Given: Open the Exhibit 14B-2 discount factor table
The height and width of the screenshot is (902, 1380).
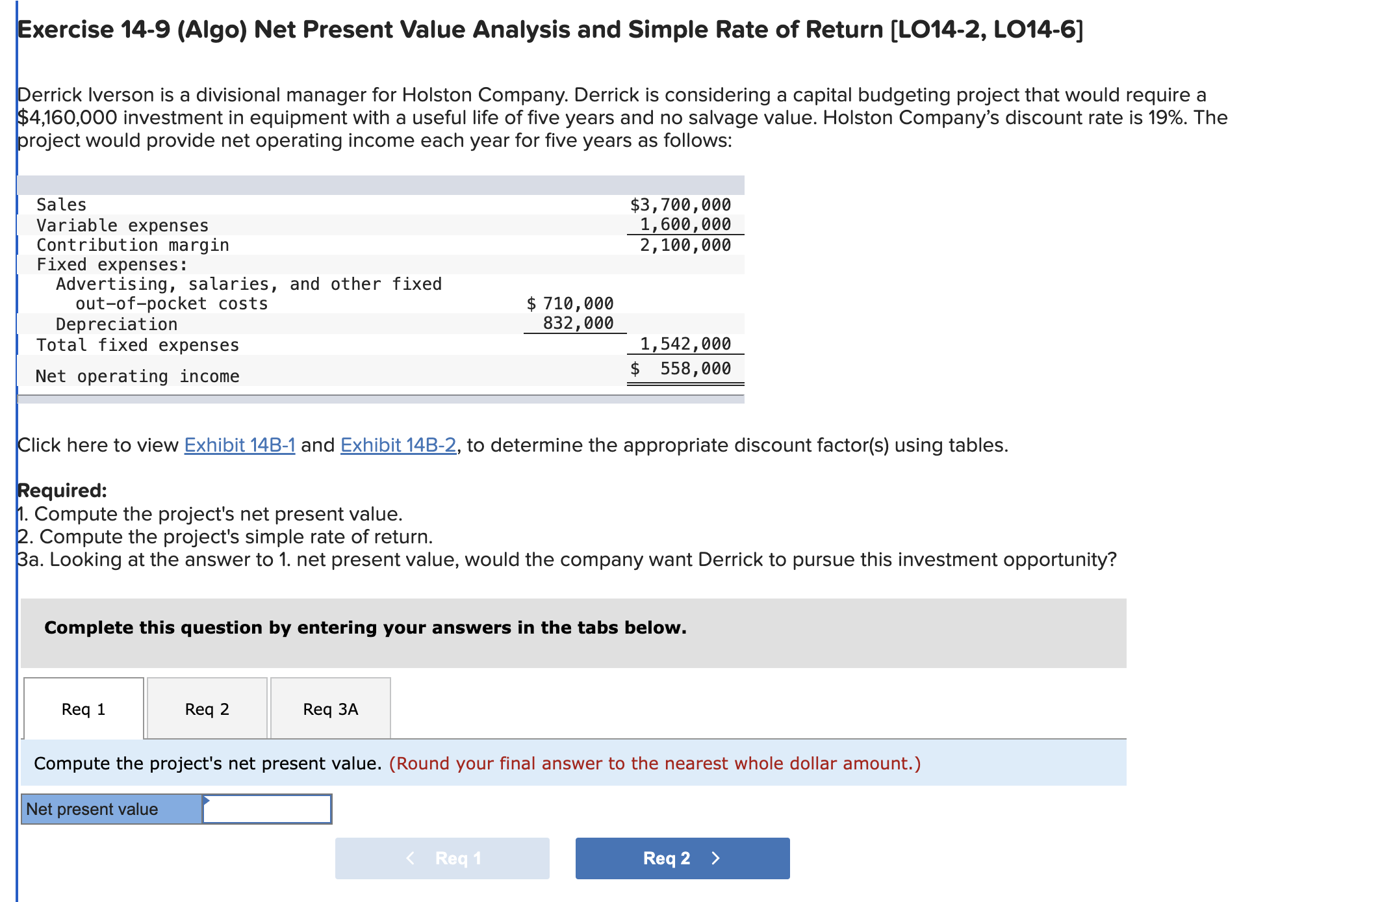Looking at the screenshot, I should pos(398,445).
